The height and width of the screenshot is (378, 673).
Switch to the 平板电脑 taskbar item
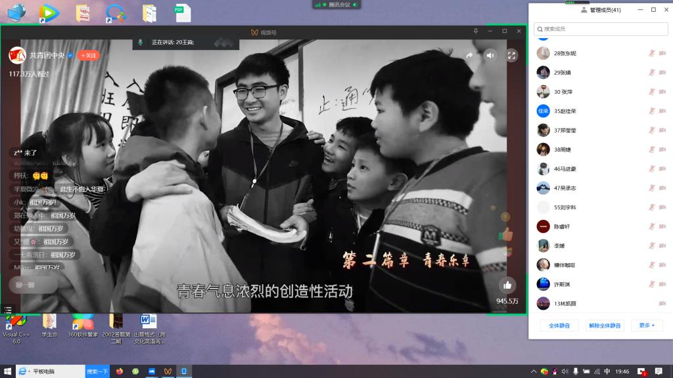(x=49, y=371)
